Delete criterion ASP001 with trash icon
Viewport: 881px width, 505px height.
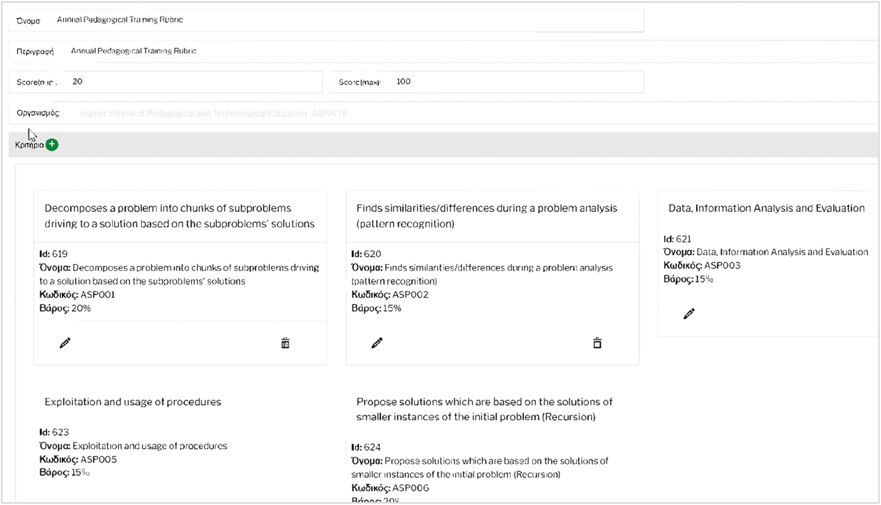pos(285,343)
